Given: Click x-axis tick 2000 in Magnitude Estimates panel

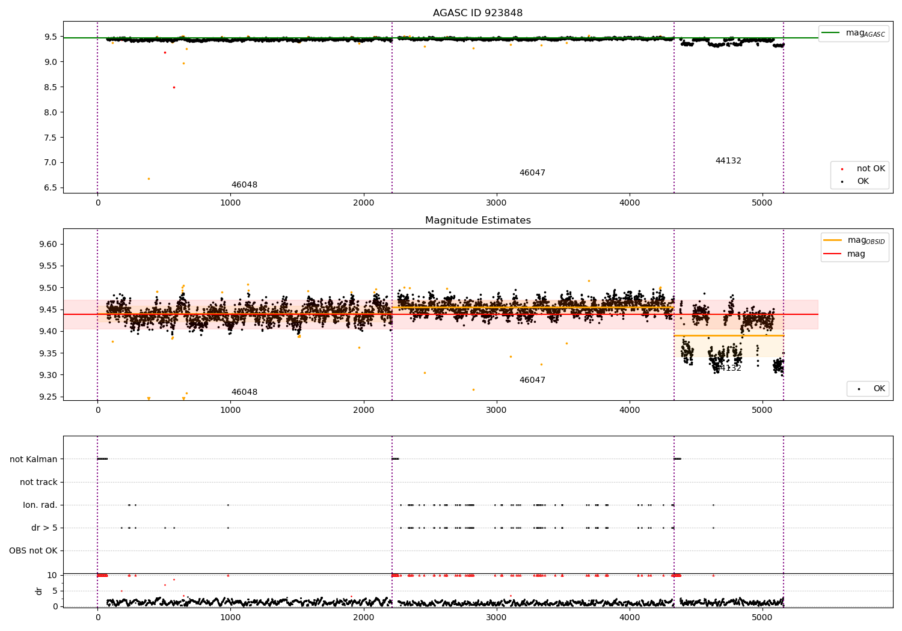Looking at the screenshot, I should [x=364, y=410].
